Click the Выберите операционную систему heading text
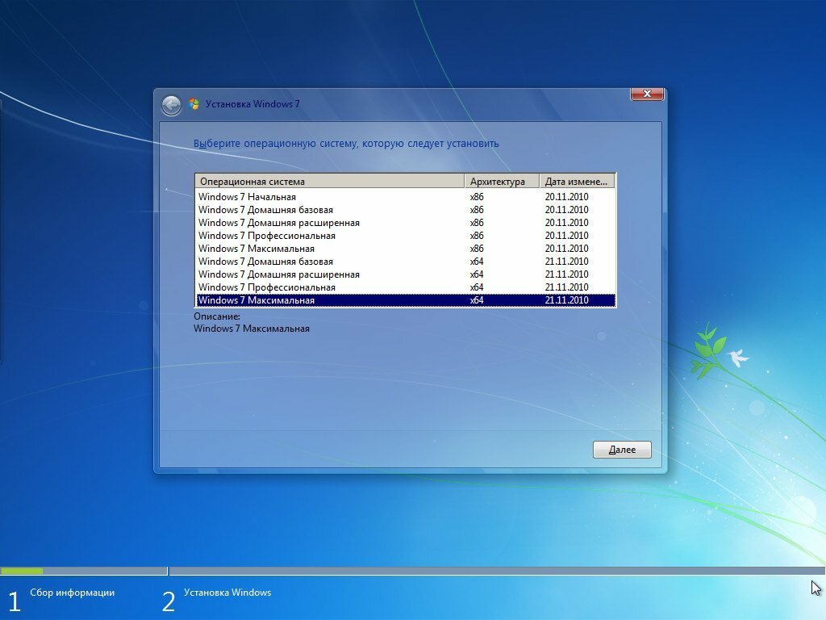This screenshot has height=620, width=826. pos(346,144)
